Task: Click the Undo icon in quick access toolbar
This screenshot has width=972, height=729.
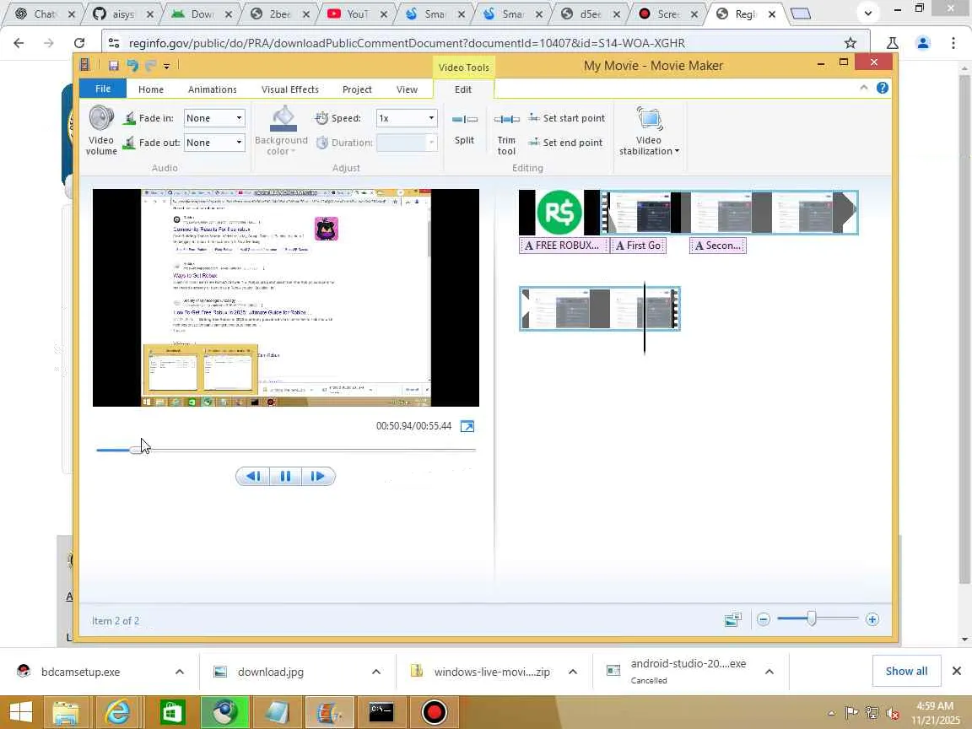Action: click(x=132, y=65)
